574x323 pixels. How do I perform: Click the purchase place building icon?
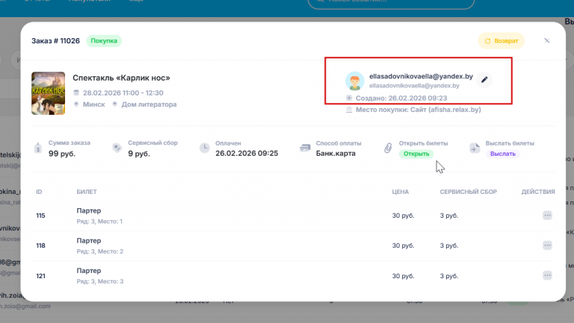tap(349, 110)
